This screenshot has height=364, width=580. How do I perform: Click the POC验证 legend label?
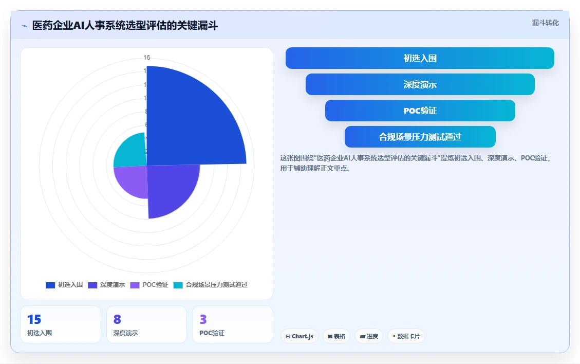[x=155, y=285]
